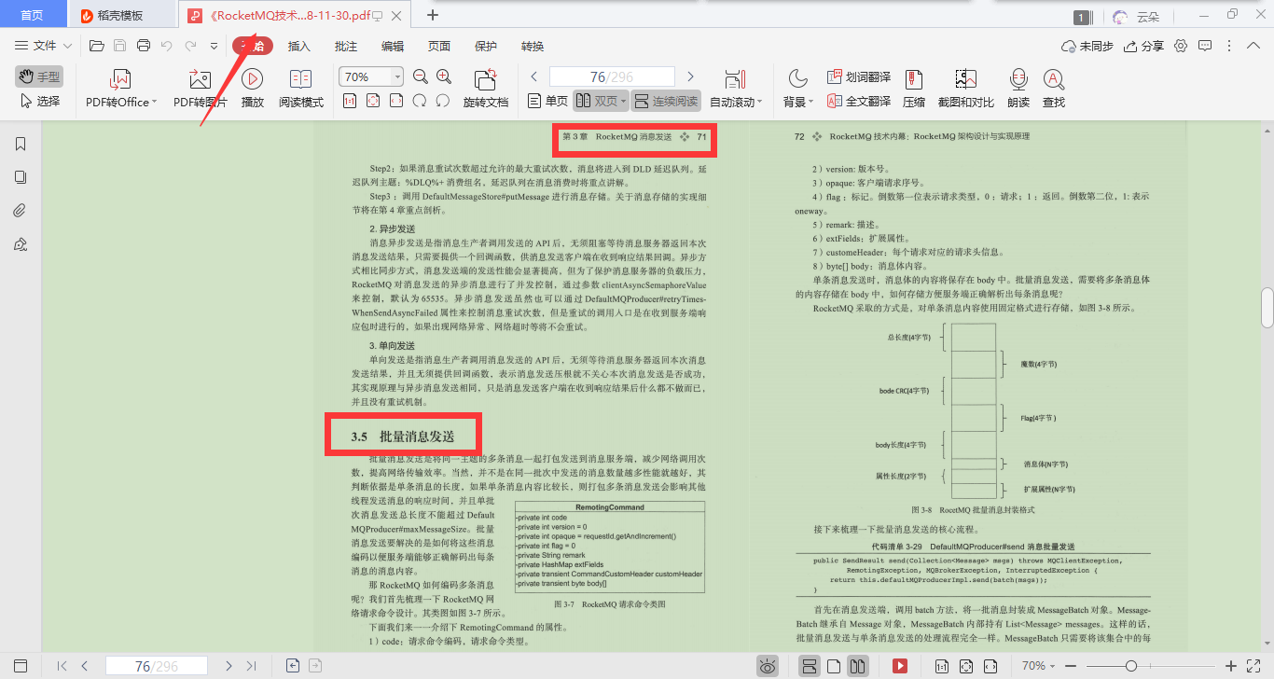This screenshot has height=679, width=1274.
Task: Click fit page icon in ribbon
Action: coord(373,101)
